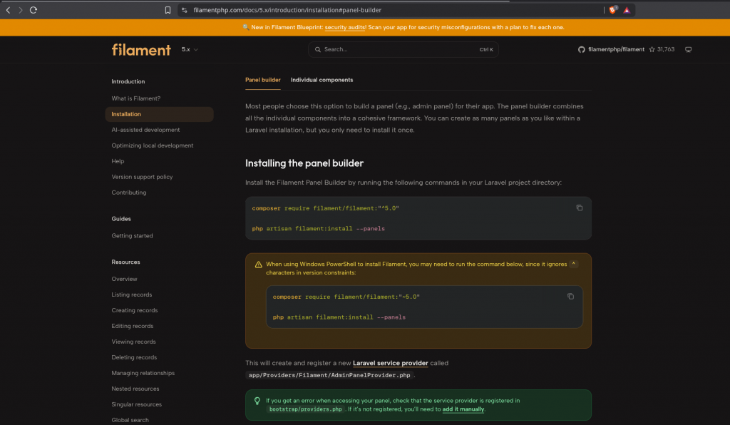The height and width of the screenshot is (425, 730).
Task: Bookmark this page using bookmark icon
Action: 168,10
